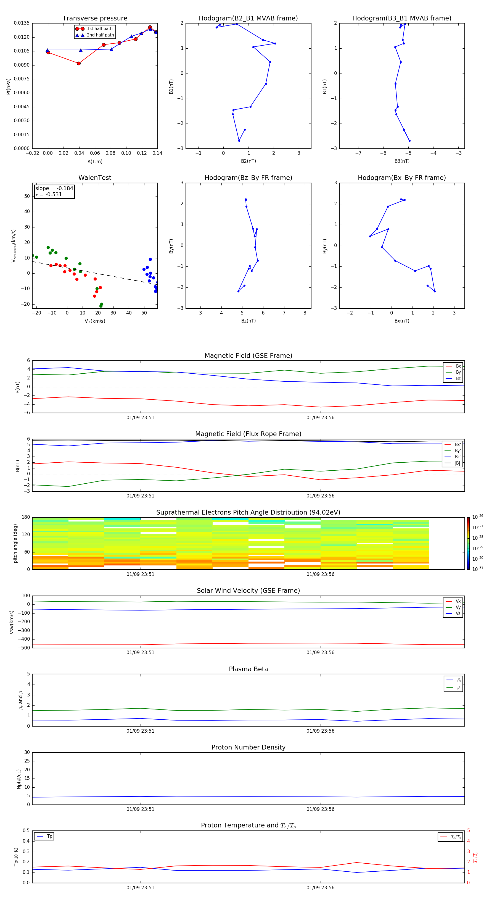The image size is (497, 912).
Task: Click the "Vsw(km/s)" y-axis label
Action: point(12,622)
